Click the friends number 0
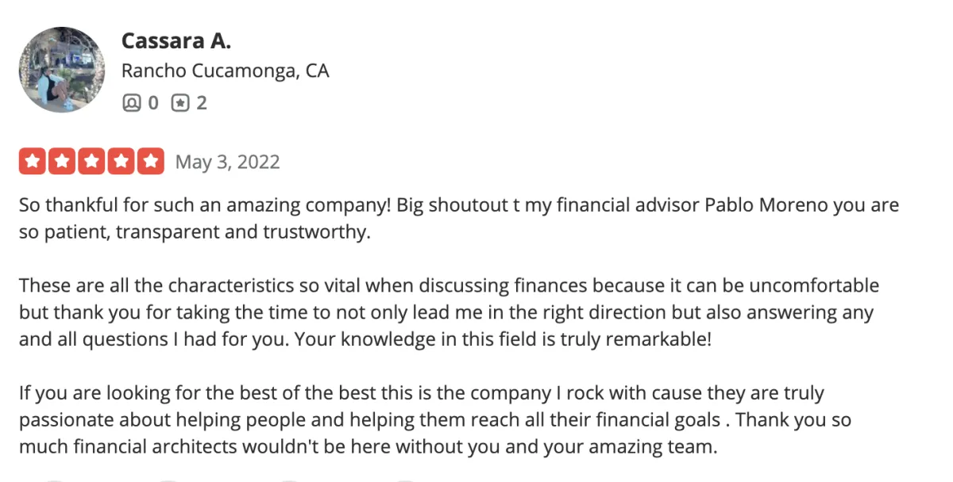This screenshot has width=953, height=482. pyautogui.click(x=153, y=103)
